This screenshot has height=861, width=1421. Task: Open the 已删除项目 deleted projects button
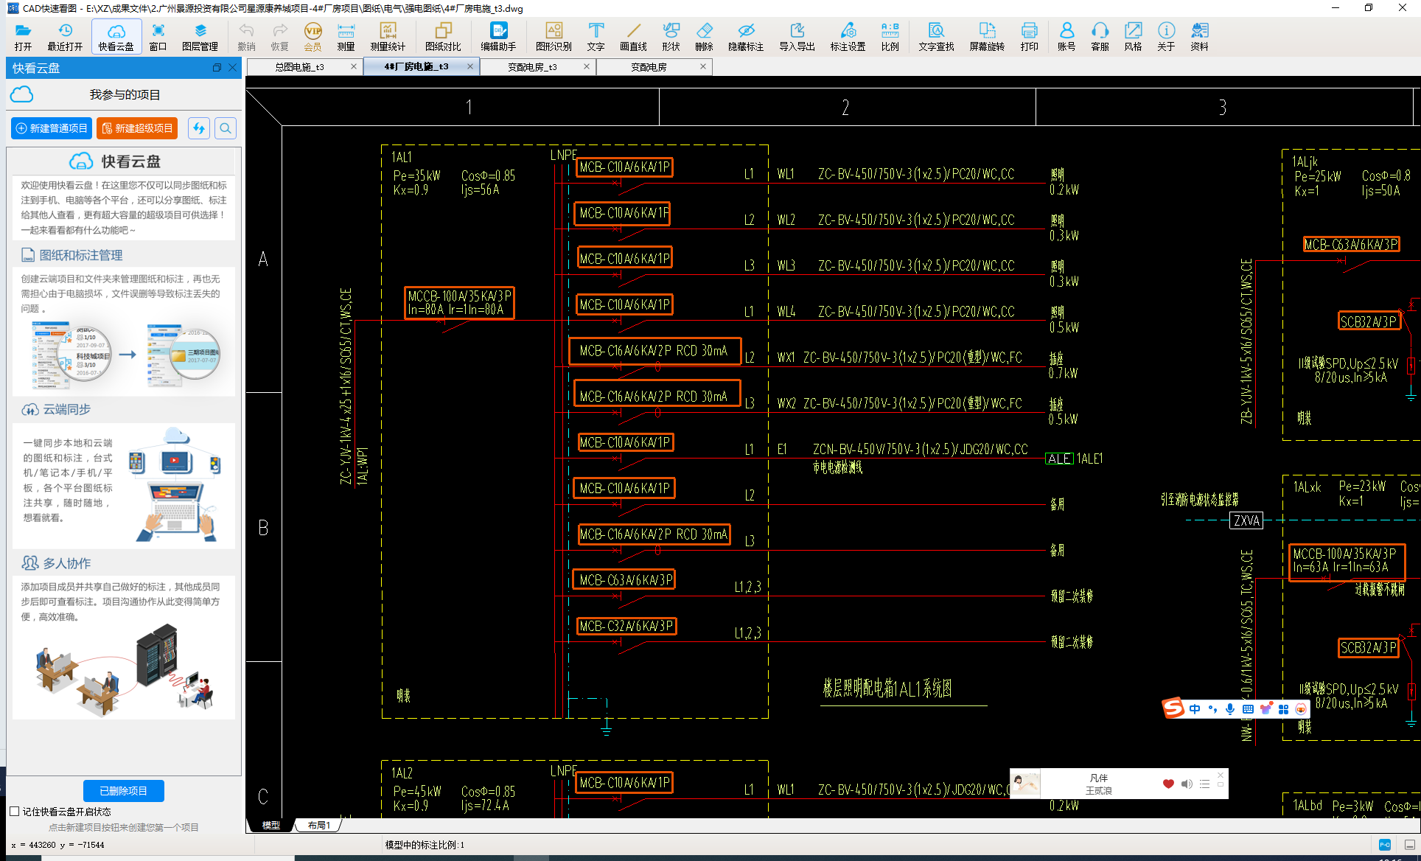tap(124, 791)
